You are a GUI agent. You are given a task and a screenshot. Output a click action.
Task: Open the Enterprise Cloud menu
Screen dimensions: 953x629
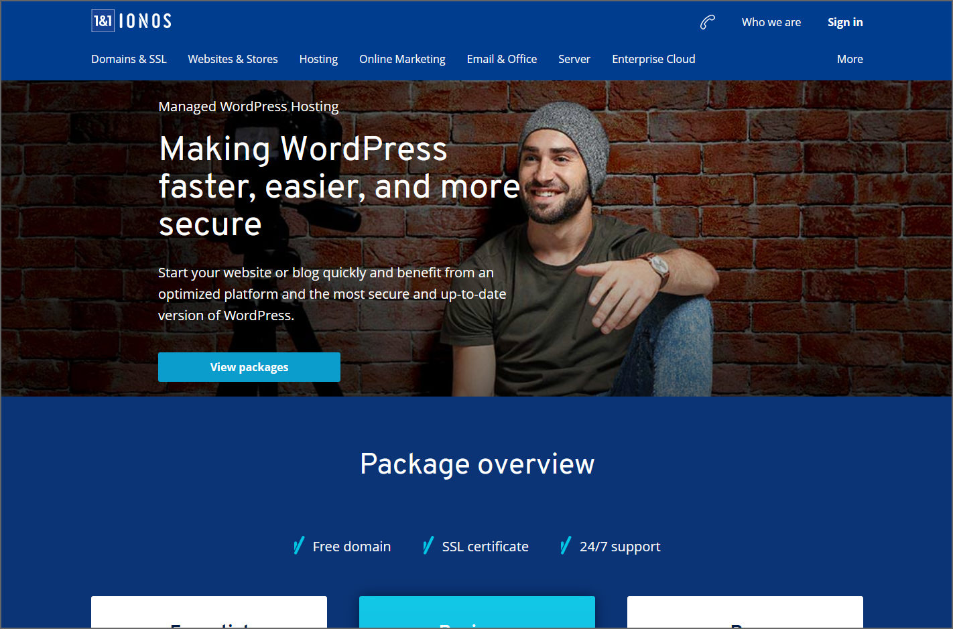point(653,59)
